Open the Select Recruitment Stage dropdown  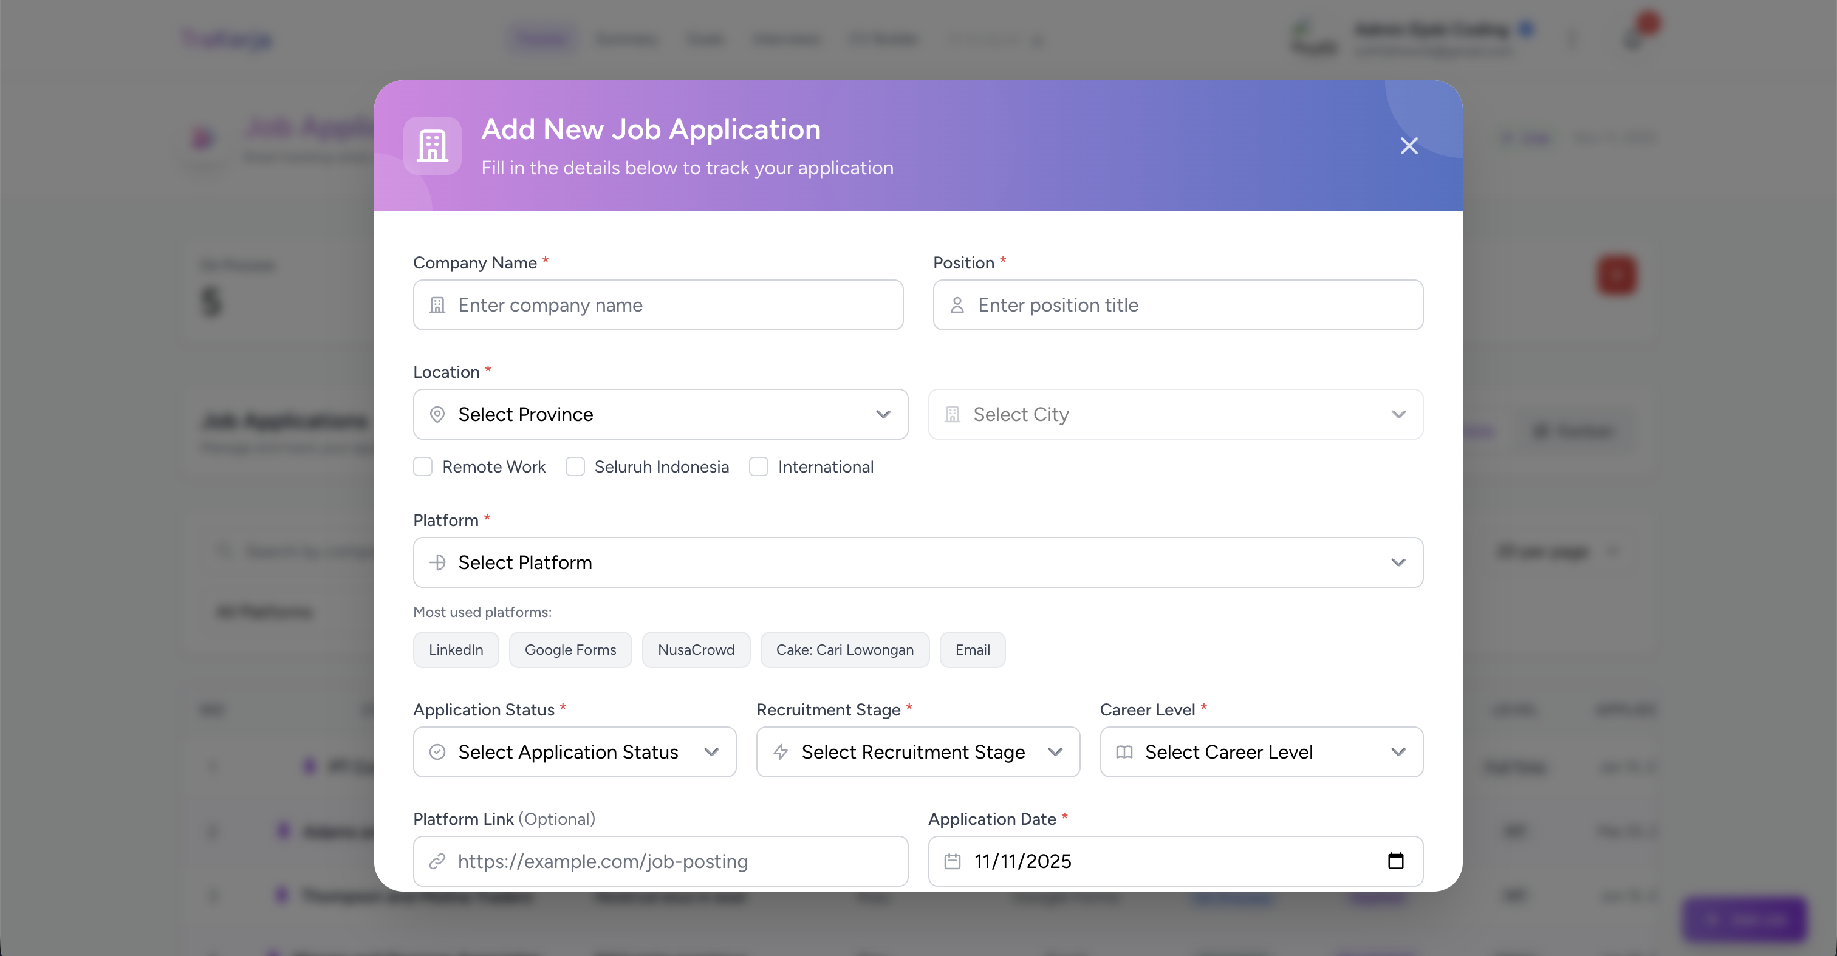(x=918, y=752)
